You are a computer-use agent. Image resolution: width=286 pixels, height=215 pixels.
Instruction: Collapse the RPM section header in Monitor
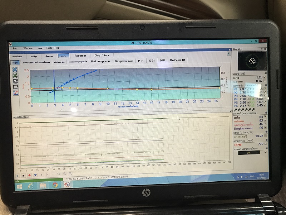pyautogui.click(x=265, y=140)
